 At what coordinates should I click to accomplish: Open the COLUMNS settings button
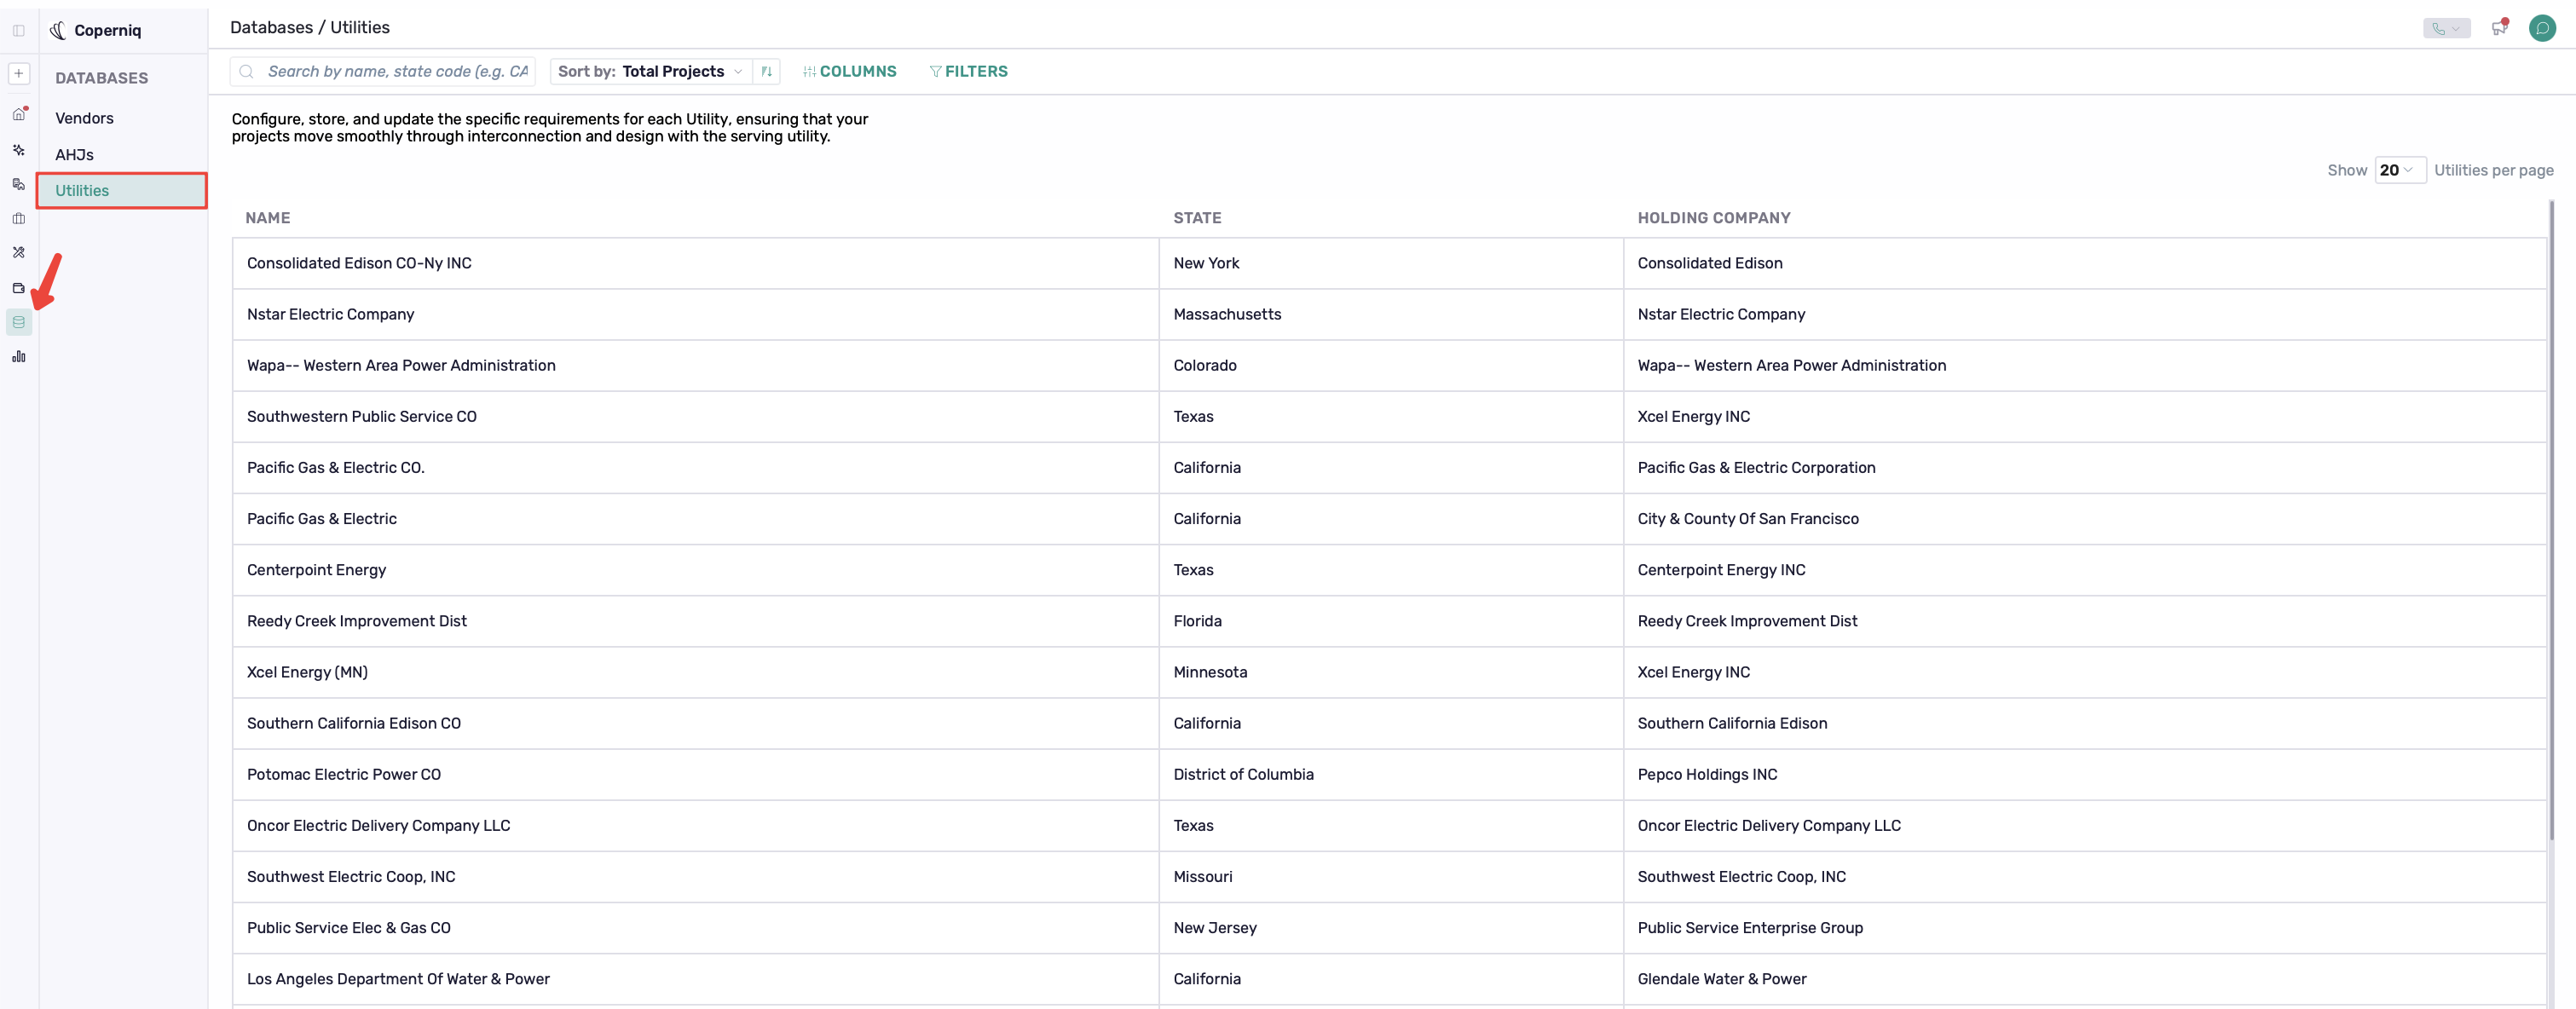click(x=850, y=71)
